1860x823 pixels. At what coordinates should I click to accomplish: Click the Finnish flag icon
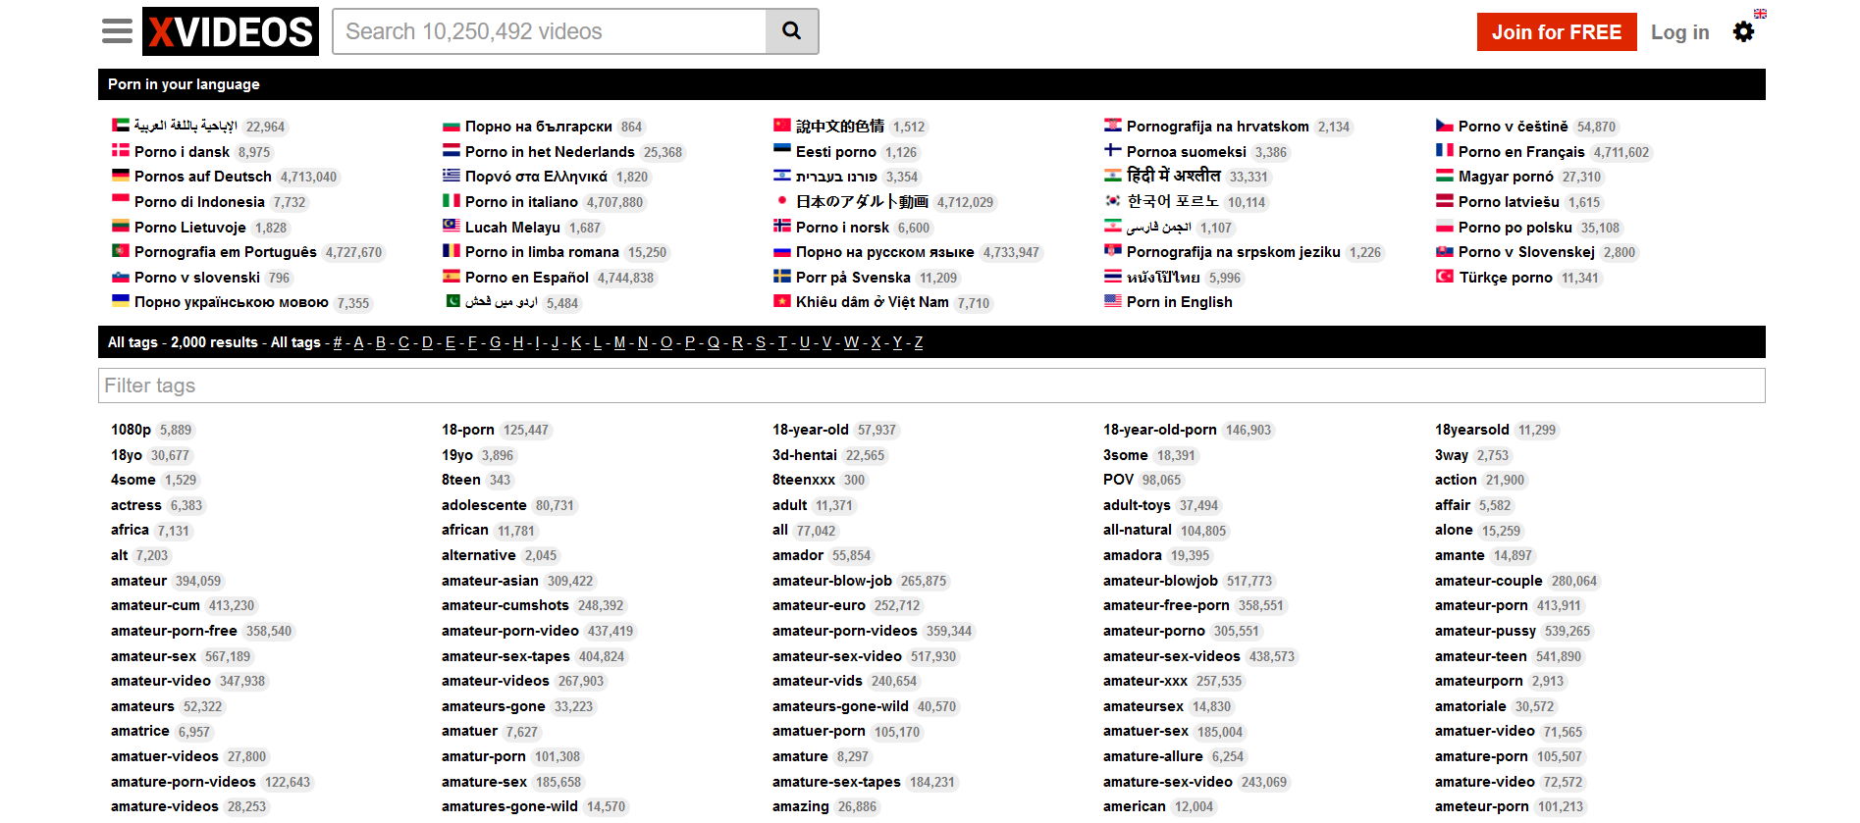1113,151
